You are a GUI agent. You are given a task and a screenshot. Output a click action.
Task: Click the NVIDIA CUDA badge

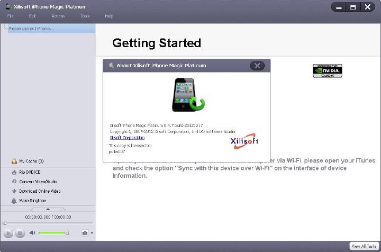[x=327, y=71]
